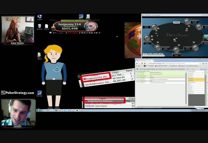Select the PokerStrategy.com browser tab
Image resolution: width=208 pixels, height=143 pixels.
[x=145, y=60]
